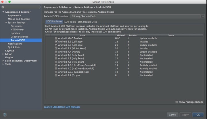Confirm with the OK button
Image resolution: width=207 pixels, height=119 pixels.
pos(198,115)
